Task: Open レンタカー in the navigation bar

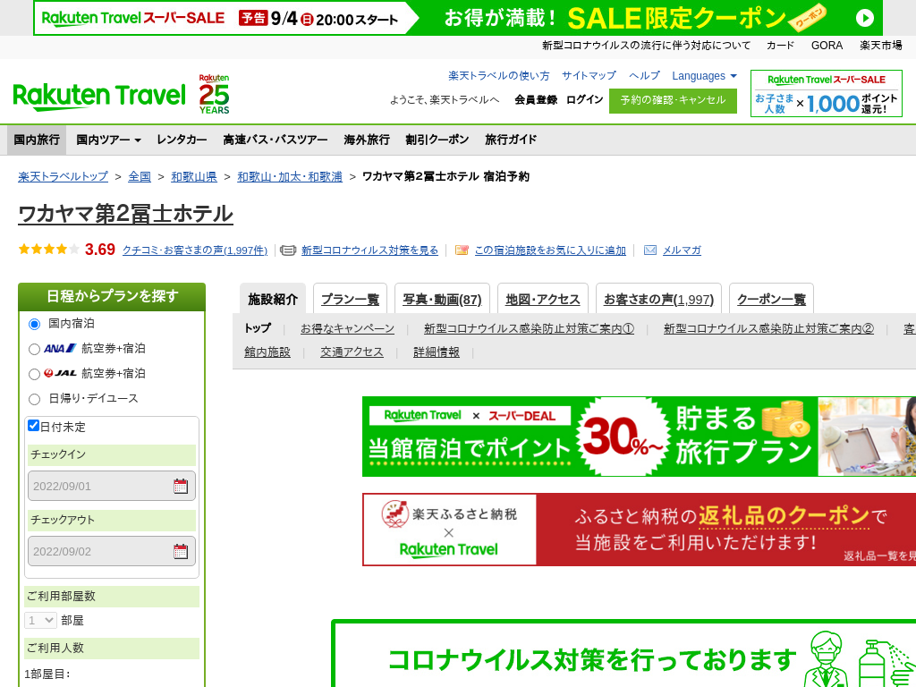Action: (x=182, y=140)
